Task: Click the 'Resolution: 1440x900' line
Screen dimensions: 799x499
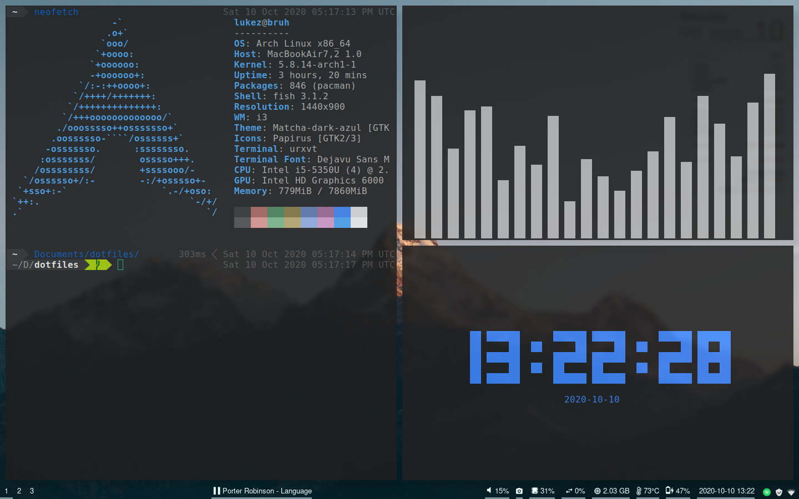Action: [x=290, y=106]
